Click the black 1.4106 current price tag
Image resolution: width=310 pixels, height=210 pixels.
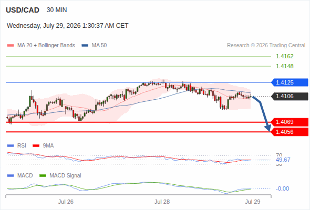click(290, 97)
